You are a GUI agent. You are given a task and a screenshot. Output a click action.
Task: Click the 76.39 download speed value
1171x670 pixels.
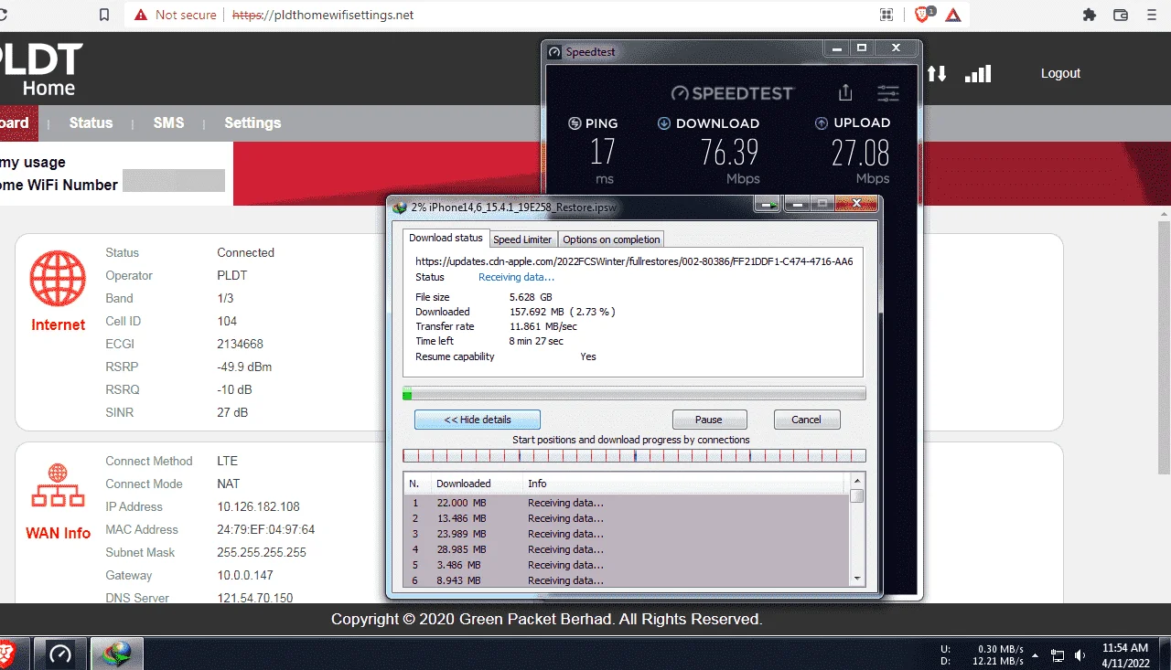pos(730,152)
